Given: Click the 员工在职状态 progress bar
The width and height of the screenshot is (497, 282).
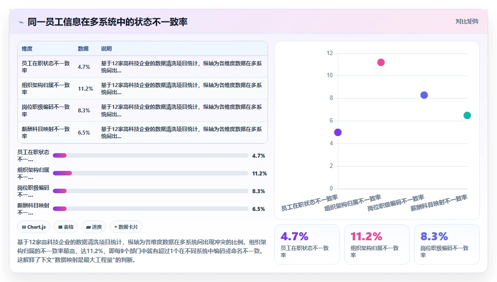Looking at the screenshot, I should pos(150,155).
